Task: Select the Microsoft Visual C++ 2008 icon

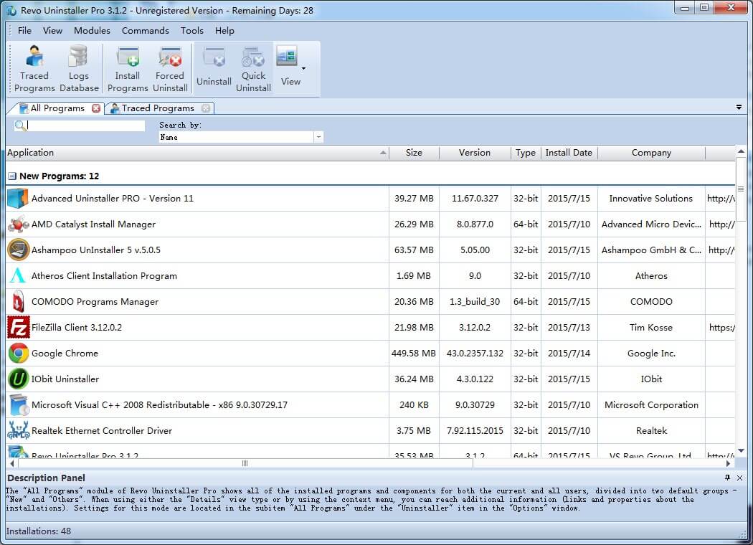Action: click(18, 404)
